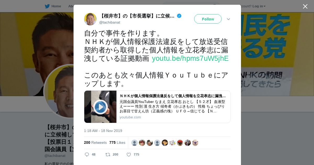Click the reply speech bubble icon

point(87,155)
